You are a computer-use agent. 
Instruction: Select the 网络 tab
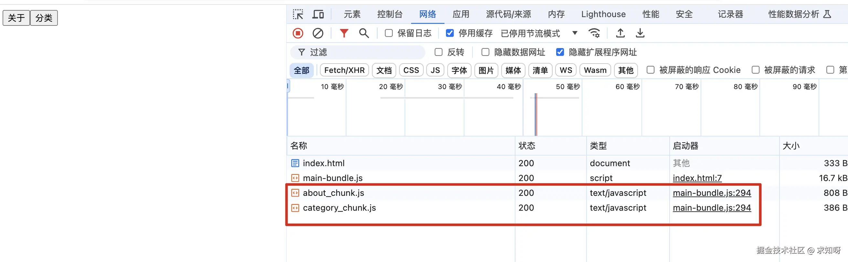pos(428,14)
